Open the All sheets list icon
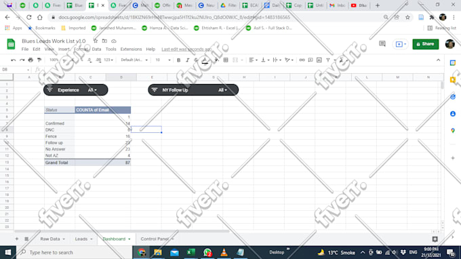Viewport: 461px width, 259px height. (26, 239)
